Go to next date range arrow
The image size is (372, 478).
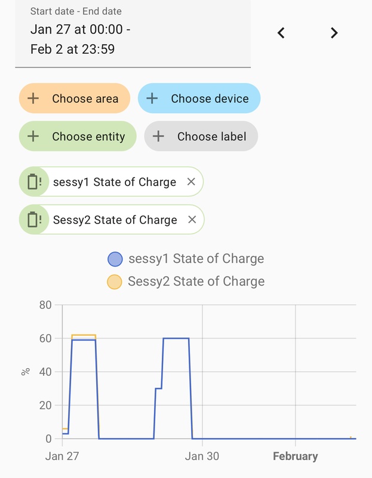pyautogui.click(x=334, y=33)
